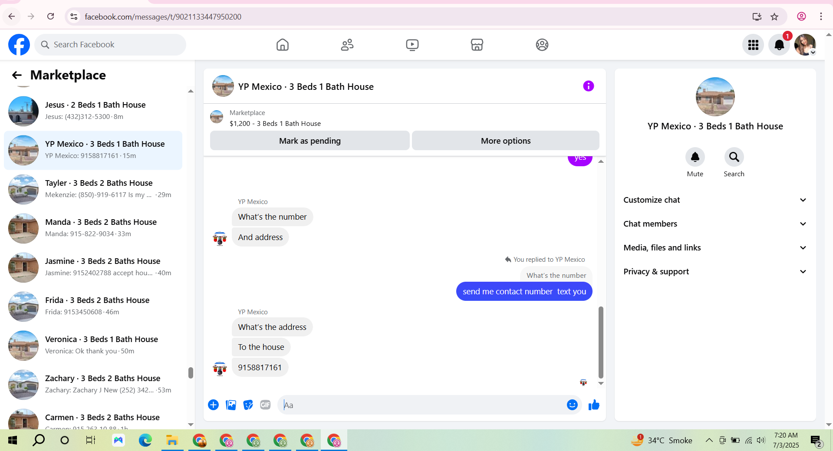Screen dimensions: 833x451
Task: Open Microsoft Edge from the taskbar
Action: tap(145, 441)
